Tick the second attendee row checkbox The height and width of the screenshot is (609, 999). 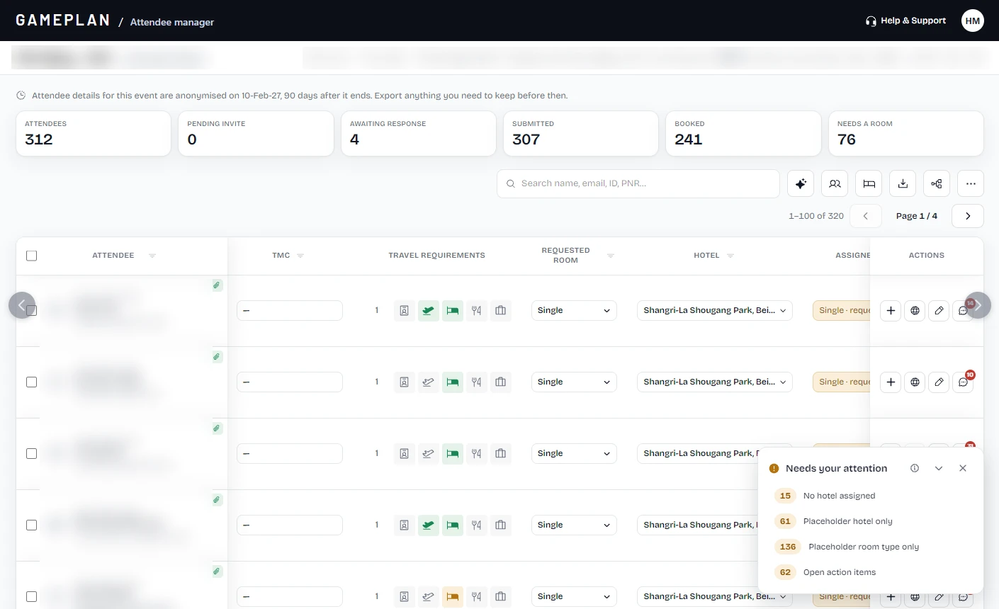(x=31, y=382)
